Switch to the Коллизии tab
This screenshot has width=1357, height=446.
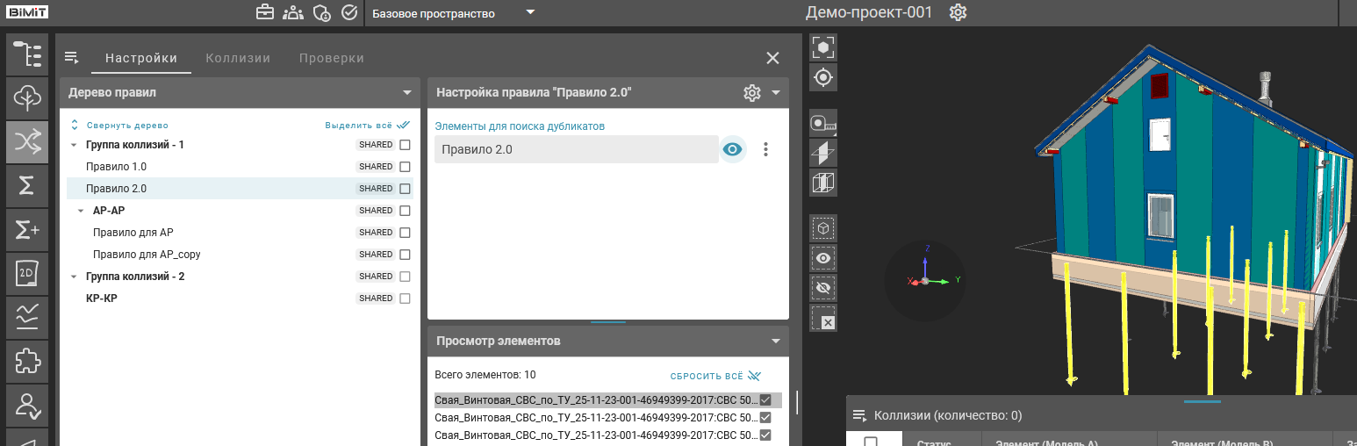pos(238,58)
